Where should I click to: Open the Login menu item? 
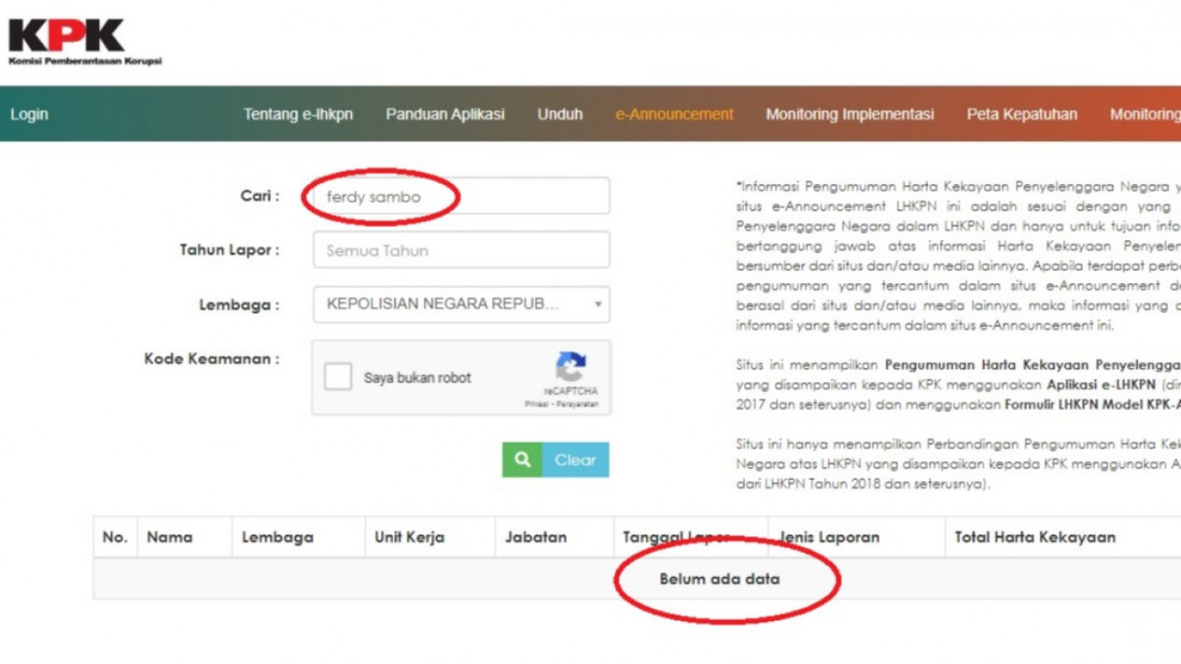point(29,114)
